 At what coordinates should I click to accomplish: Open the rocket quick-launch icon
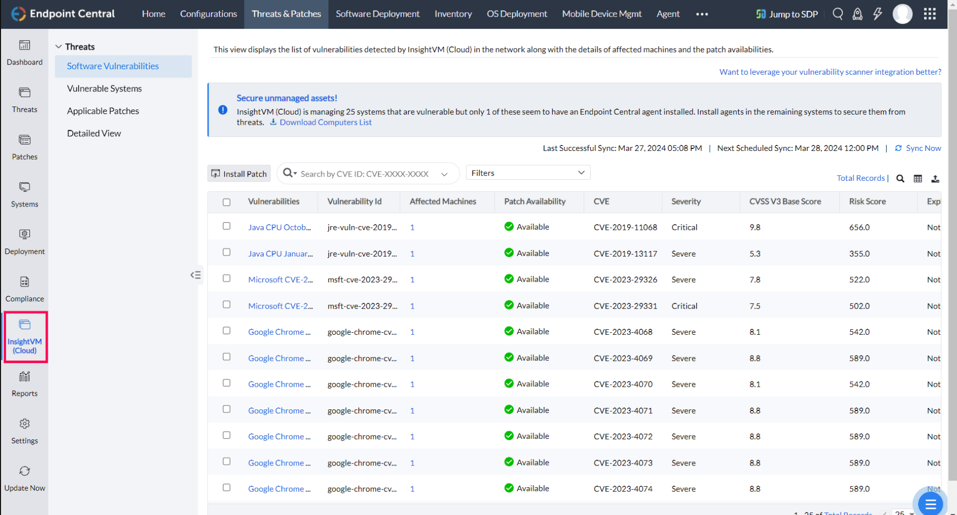point(857,14)
